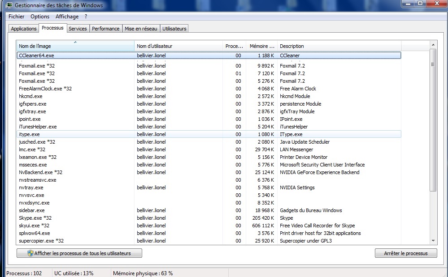Click the Java Update Scheduler description
448x277 pixels.
pyautogui.click(x=304, y=142)
